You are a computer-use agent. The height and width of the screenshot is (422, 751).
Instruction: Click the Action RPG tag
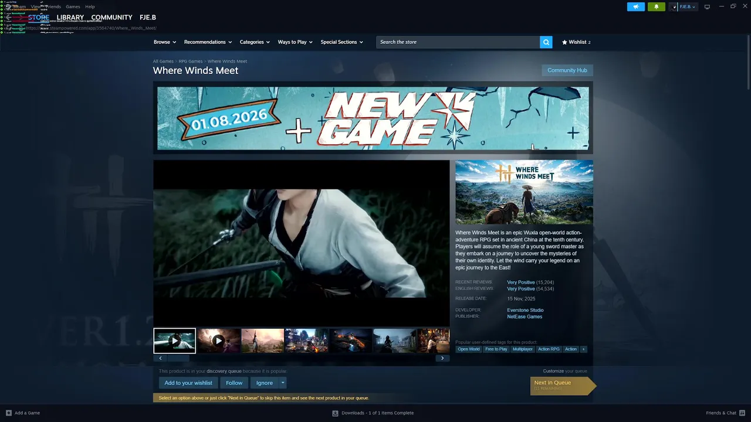(x=549, y=349)
